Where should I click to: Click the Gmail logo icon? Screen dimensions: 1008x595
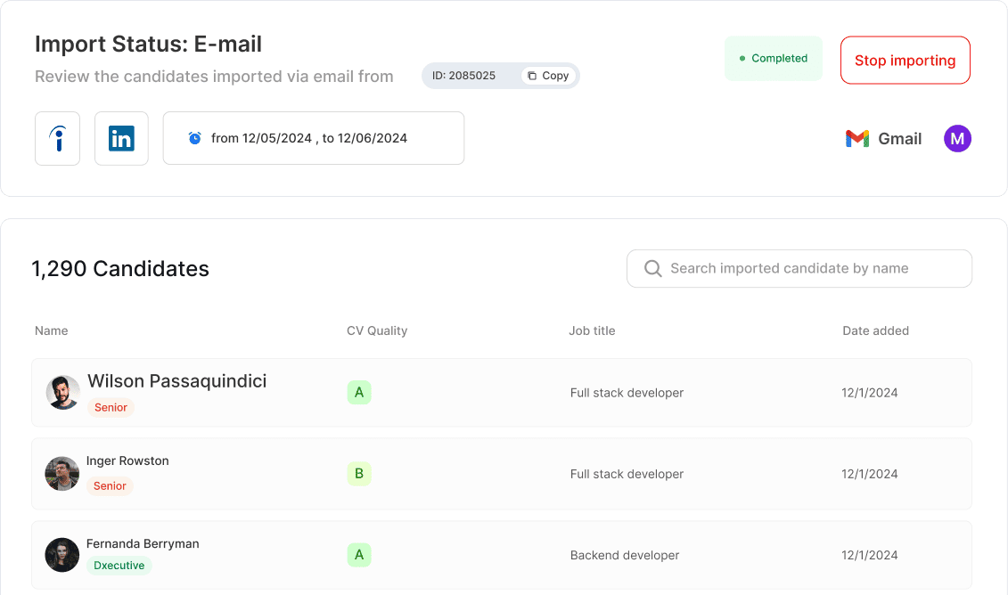(857, 139)
